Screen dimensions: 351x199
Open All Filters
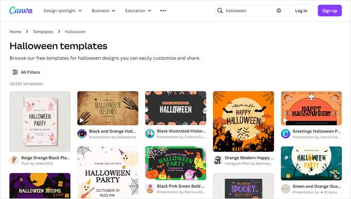click(x=27, y=72)
